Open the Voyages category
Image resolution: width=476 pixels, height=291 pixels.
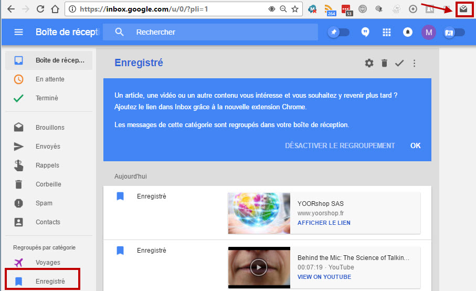pos(49,263)
